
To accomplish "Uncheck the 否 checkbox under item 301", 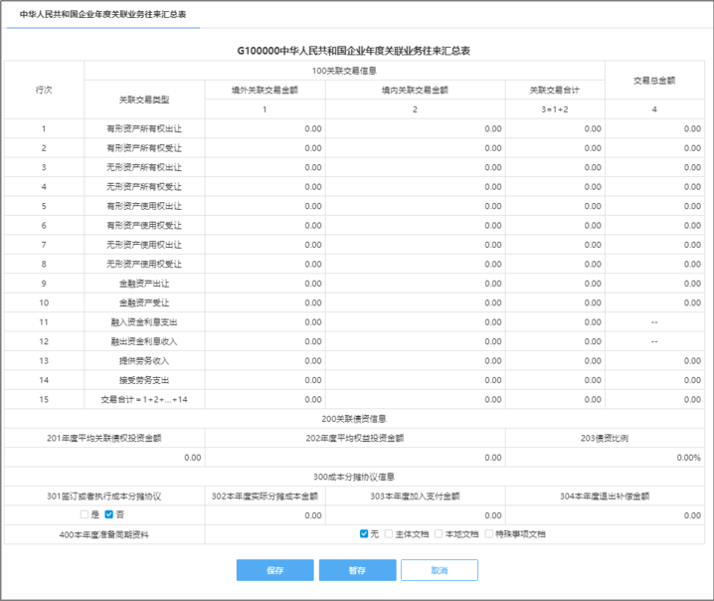I will pos(108,514).
